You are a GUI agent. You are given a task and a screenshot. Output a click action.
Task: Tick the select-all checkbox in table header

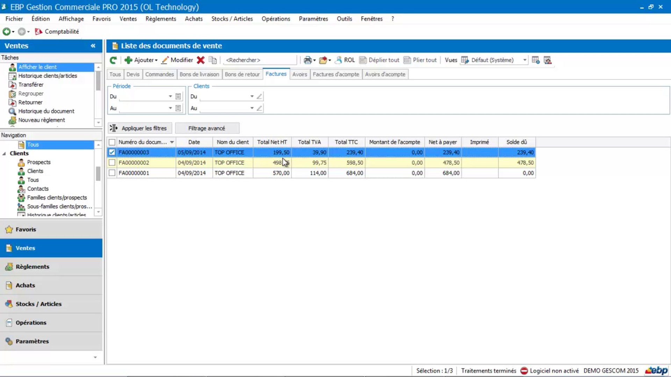pyautogui.click(x=112, y=142)
